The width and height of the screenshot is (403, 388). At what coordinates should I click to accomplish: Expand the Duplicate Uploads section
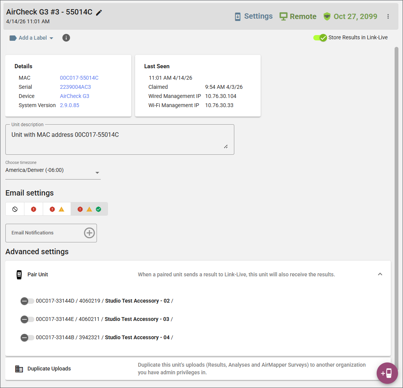click(198, 369)
